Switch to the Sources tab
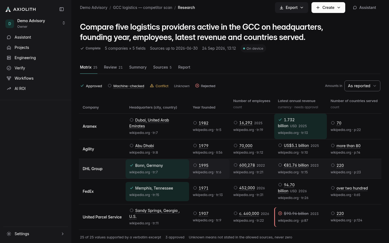Image resolution: width=389 pixels, height=243 pixels. tap(162, 67)
